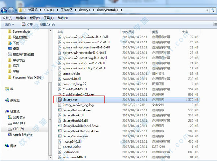
Task: Select the Apple iPhone device icon
Action: click(9, 135)
